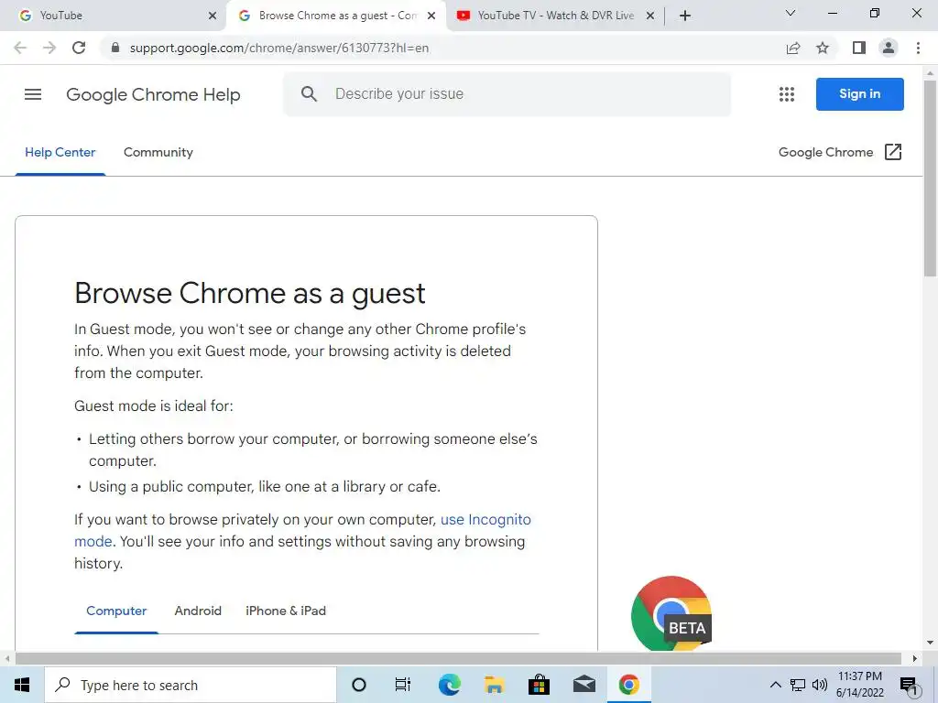Viewport: 938px width, 703px height.
Task: Open a new tab
Action: click(685, 16)
